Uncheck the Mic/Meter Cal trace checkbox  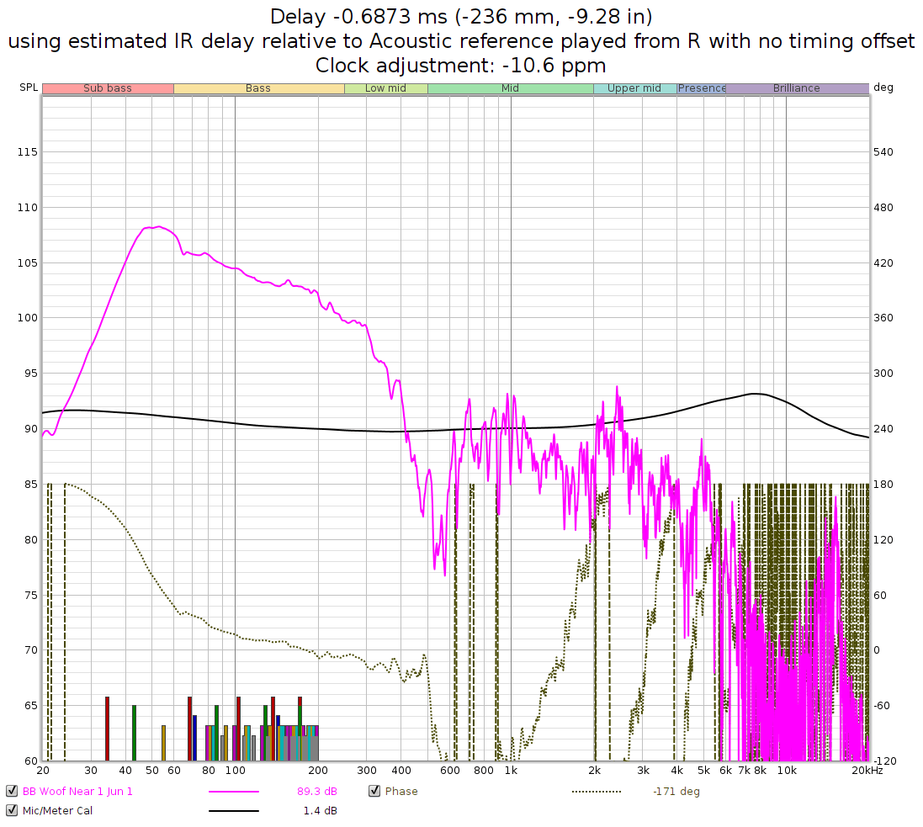tap(12, 810)
